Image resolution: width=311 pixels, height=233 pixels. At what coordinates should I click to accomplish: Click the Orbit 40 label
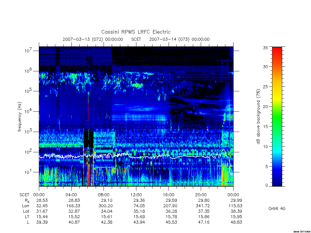coord(277,208)
